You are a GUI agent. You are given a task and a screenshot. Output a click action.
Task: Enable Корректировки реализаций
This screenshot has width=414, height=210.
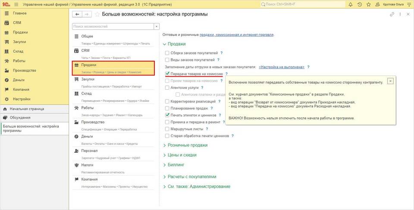167,101
